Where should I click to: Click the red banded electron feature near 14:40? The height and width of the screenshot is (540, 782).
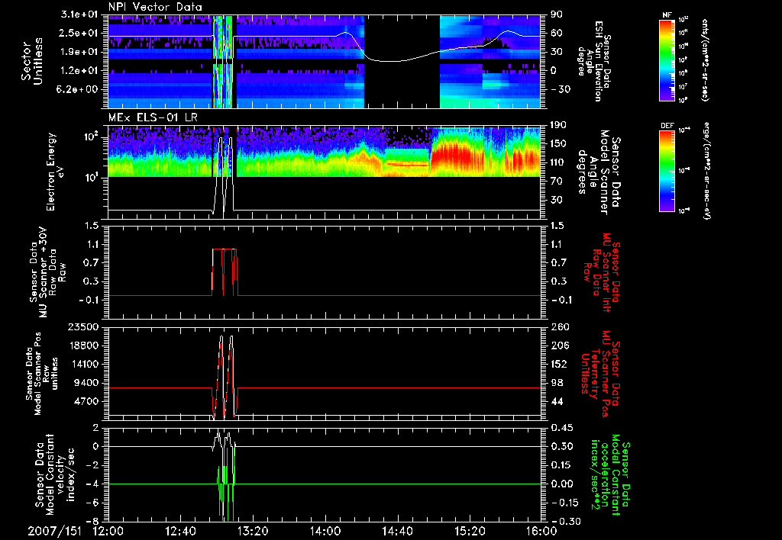coord(406,164)
